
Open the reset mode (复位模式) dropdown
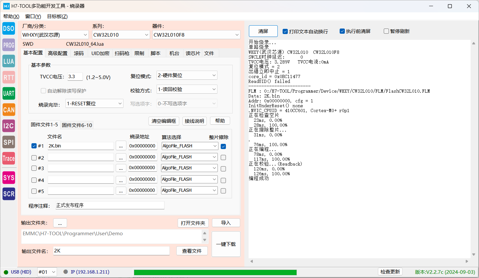click(x=187, y=75)
